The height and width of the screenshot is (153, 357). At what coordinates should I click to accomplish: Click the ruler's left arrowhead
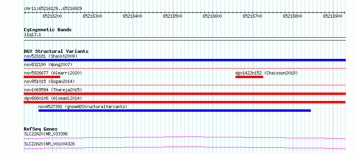tap(25, 12)
